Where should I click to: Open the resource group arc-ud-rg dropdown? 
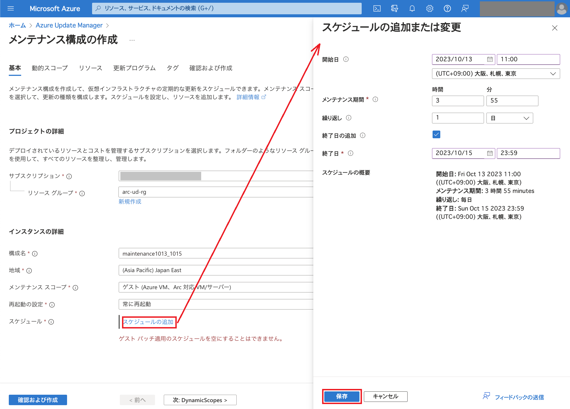click(216, 192)
